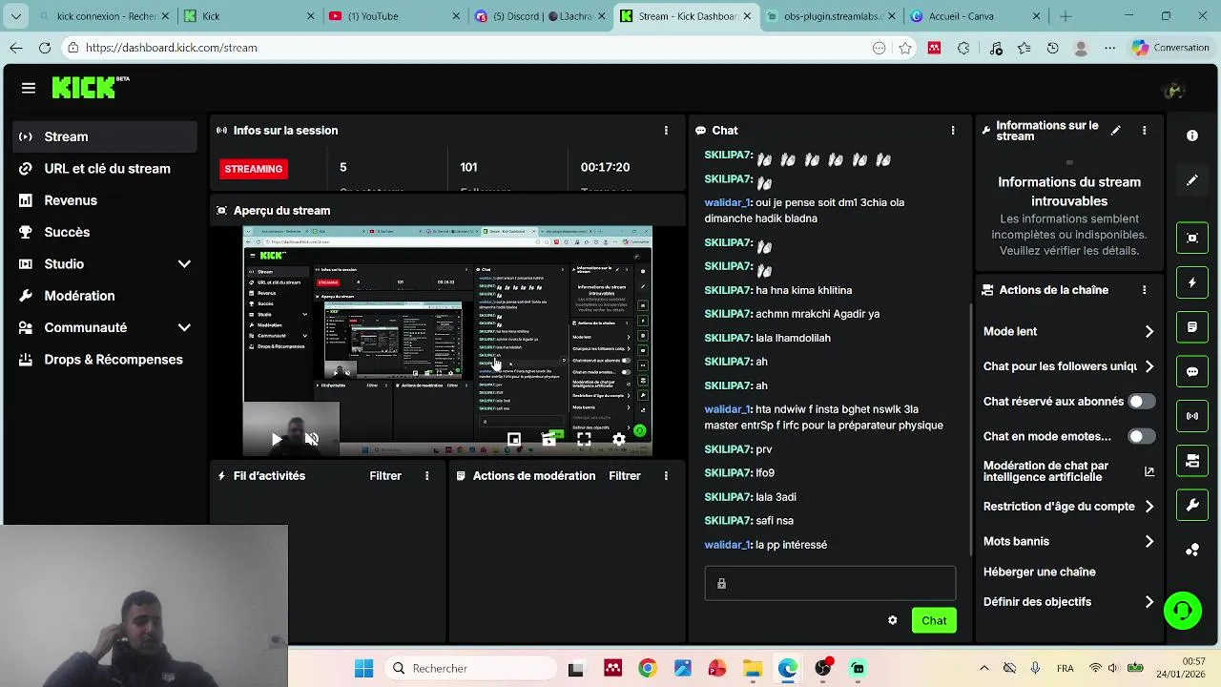Click the browser address bar URL
This screenshot has height=687, width=1221.
coord(172,48)
